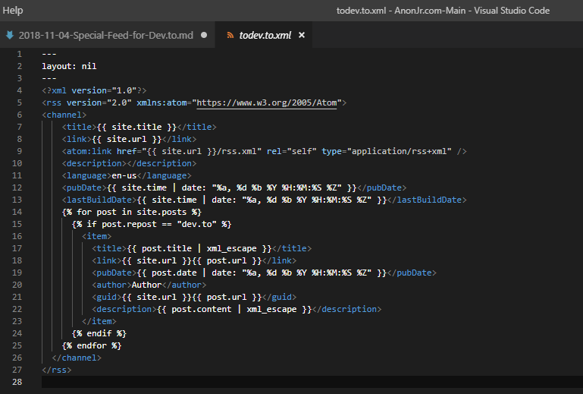583x394 pixels.
Task: Follow the w3.org Atom namespace link
Action: coord(268,102)
